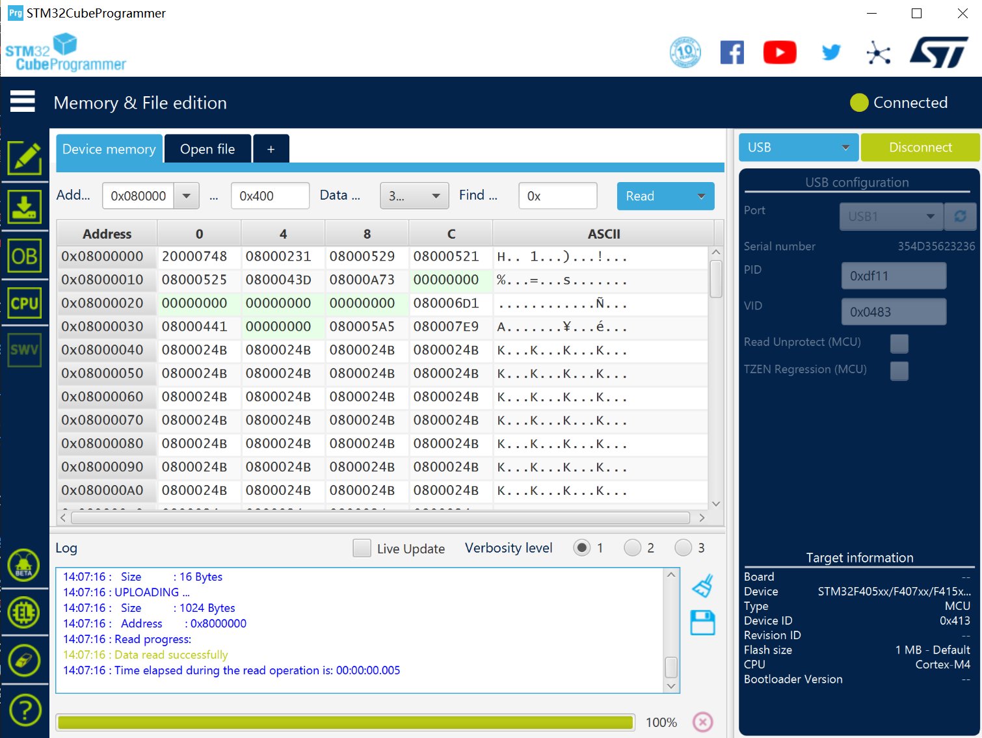Open CPU panel icon
The image size is (982, 738).
tap(25, 303)
